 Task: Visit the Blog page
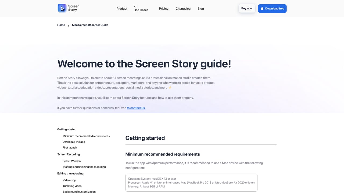201,9
